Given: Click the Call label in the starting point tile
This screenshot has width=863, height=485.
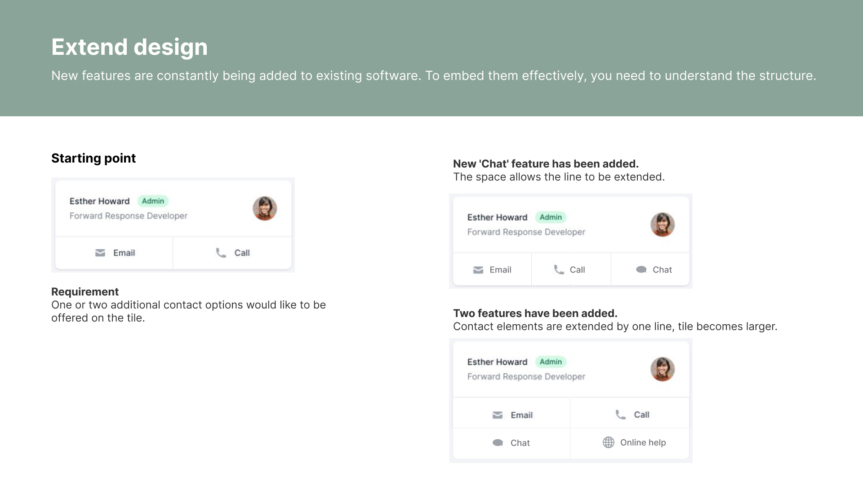Looking at the screenshot, I should tap(242, 253).
